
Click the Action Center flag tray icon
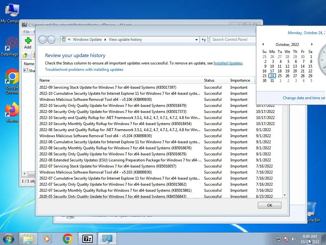(286, 239)
